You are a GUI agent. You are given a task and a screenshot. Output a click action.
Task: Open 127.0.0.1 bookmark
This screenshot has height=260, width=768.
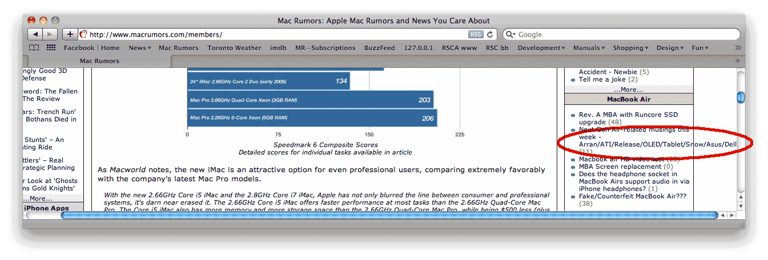(x=418, y=48)
